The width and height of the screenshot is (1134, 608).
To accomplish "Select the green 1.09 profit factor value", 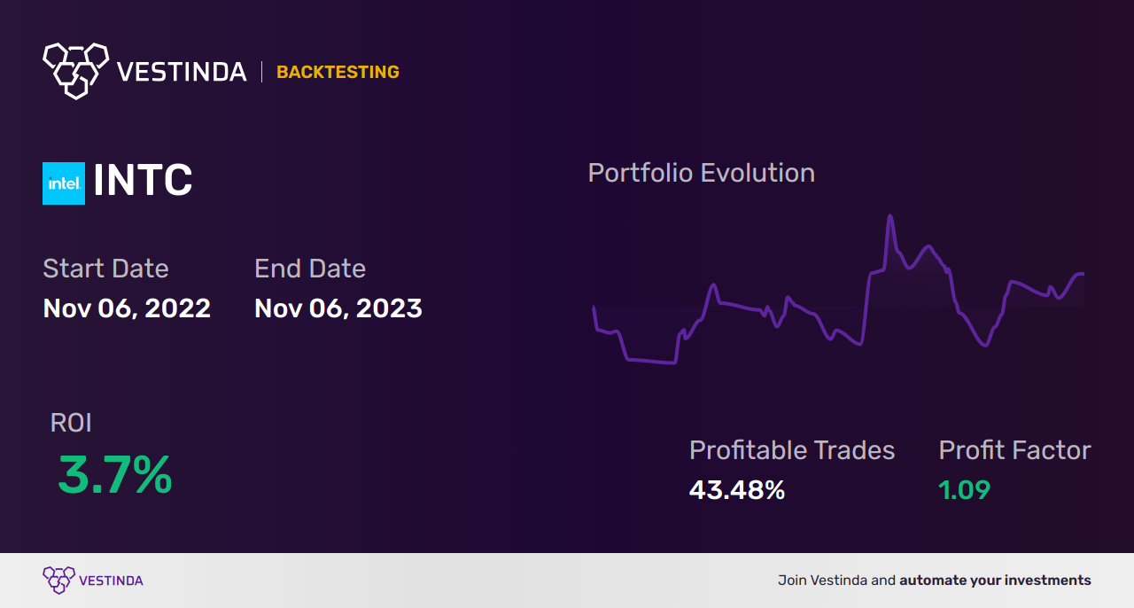I will tap(964, 490).
